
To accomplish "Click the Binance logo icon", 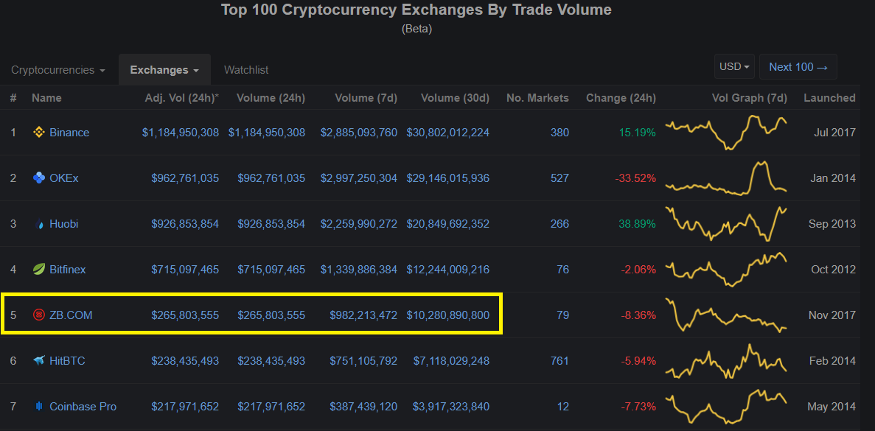I will pos(38,132).
